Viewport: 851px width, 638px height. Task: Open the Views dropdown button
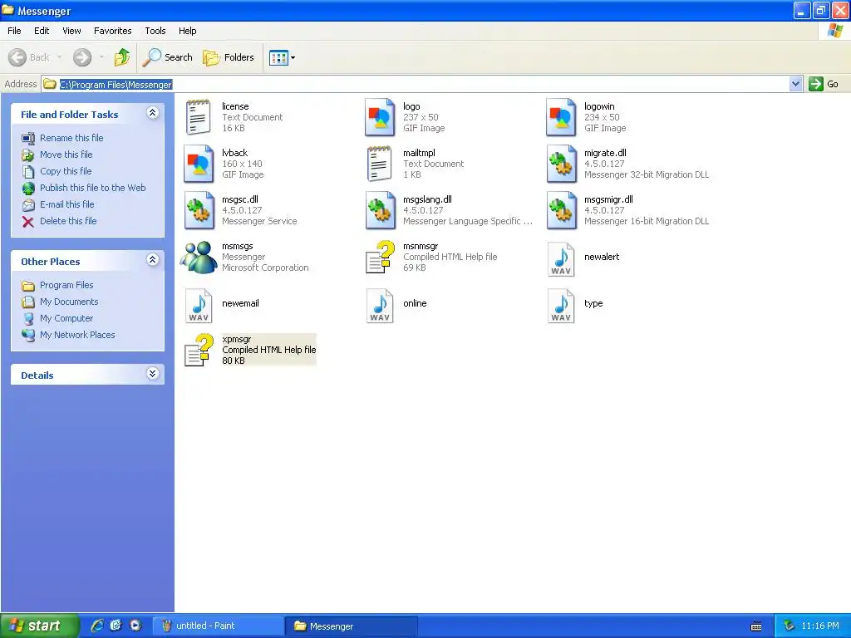click(283, 57)
